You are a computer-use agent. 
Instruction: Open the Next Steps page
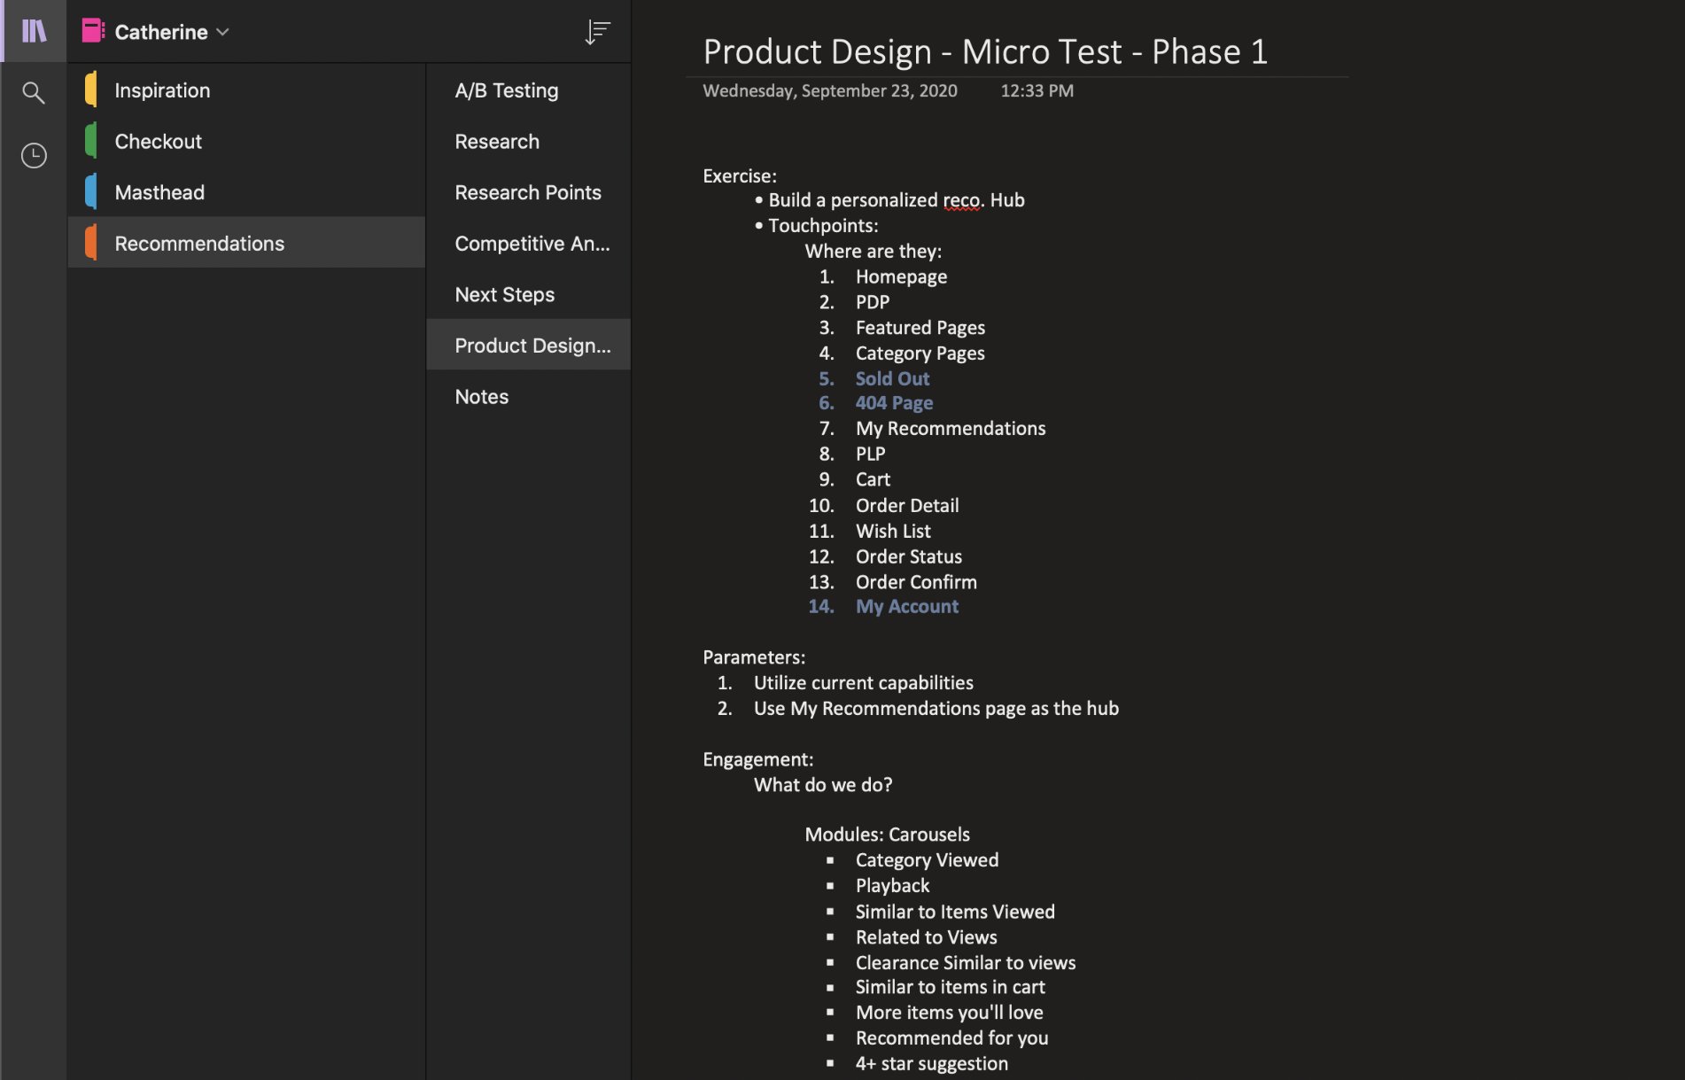pos(504,294)
